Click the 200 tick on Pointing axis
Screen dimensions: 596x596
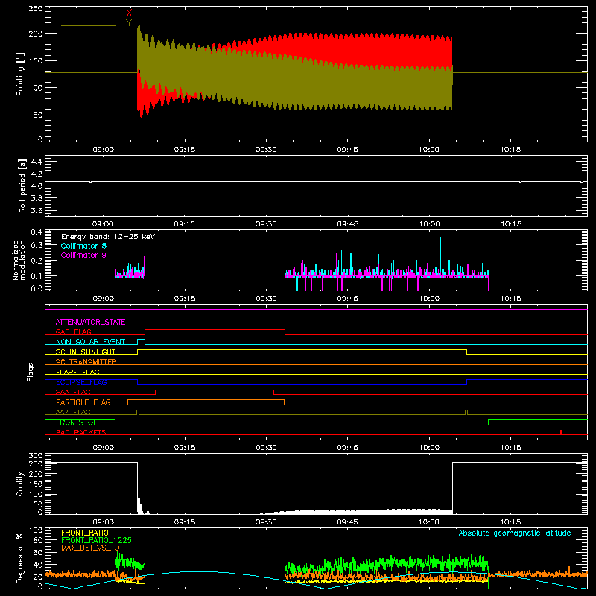(x=36, y=34)
